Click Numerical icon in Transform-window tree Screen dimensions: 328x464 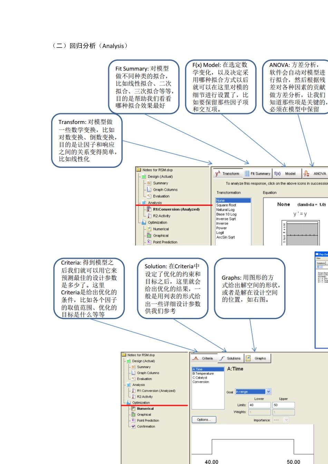149,229
